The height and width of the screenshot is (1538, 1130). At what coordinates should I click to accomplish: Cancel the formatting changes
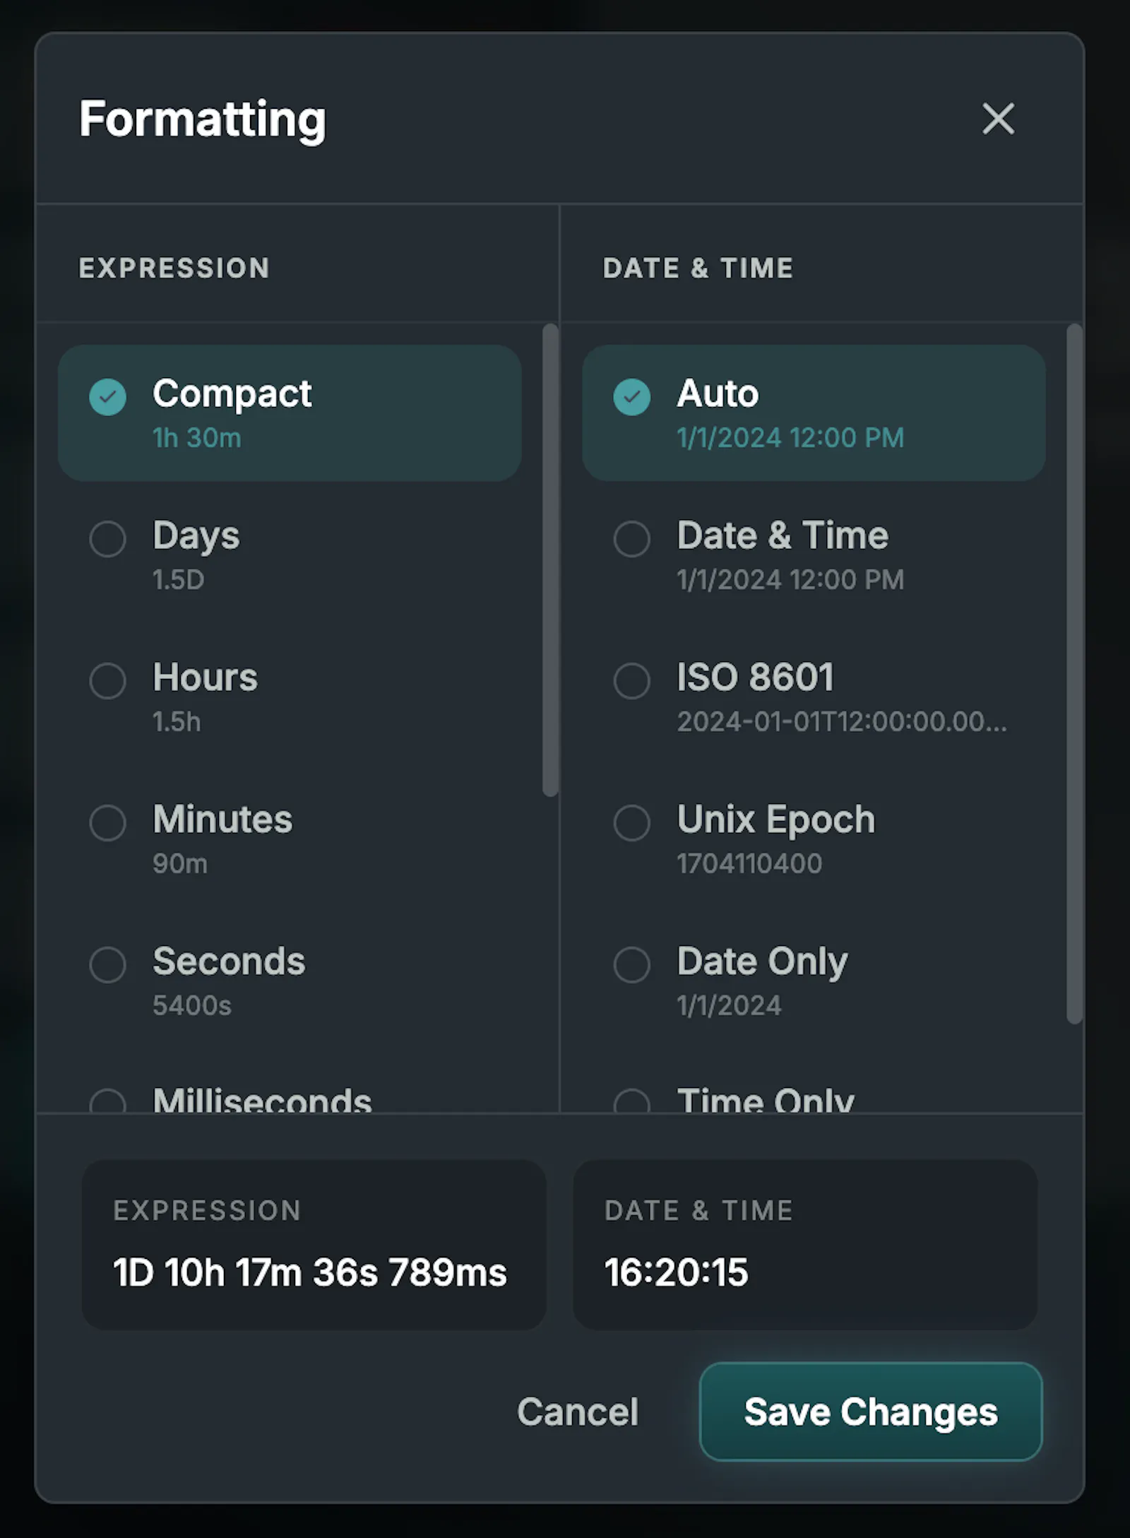coord(578,1412)
